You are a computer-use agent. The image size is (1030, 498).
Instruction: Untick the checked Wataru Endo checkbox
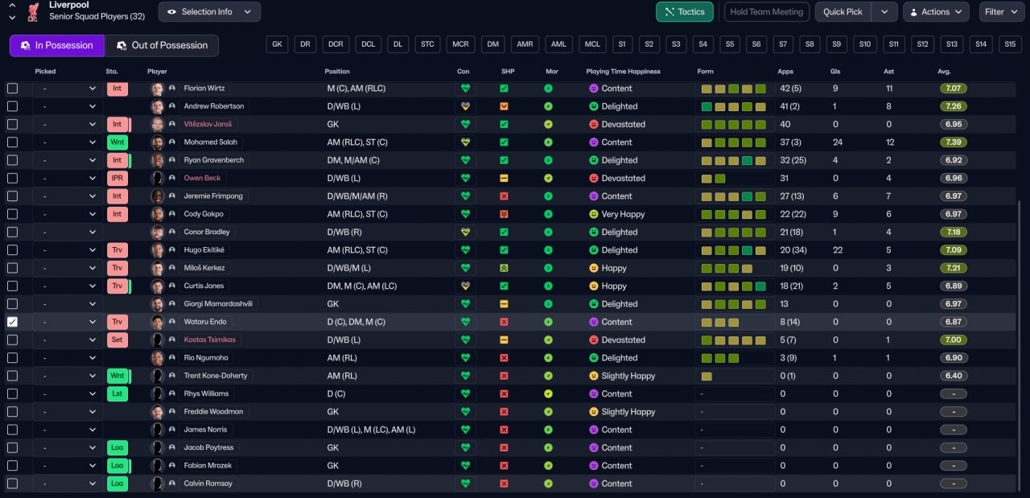(12, 322)
